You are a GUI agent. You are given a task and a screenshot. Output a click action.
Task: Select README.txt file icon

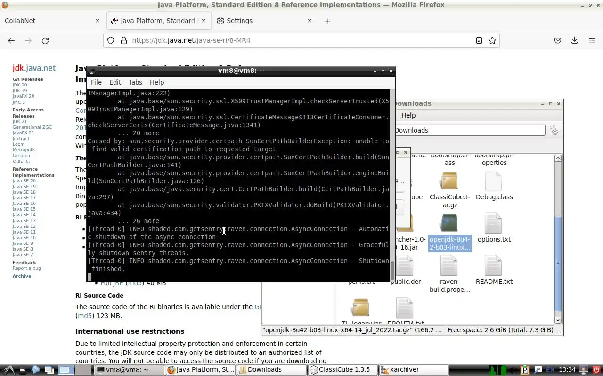pos(494,266)
